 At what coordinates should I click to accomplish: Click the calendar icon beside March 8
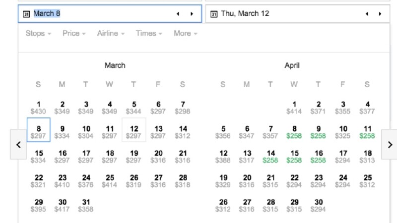point(26,14)
